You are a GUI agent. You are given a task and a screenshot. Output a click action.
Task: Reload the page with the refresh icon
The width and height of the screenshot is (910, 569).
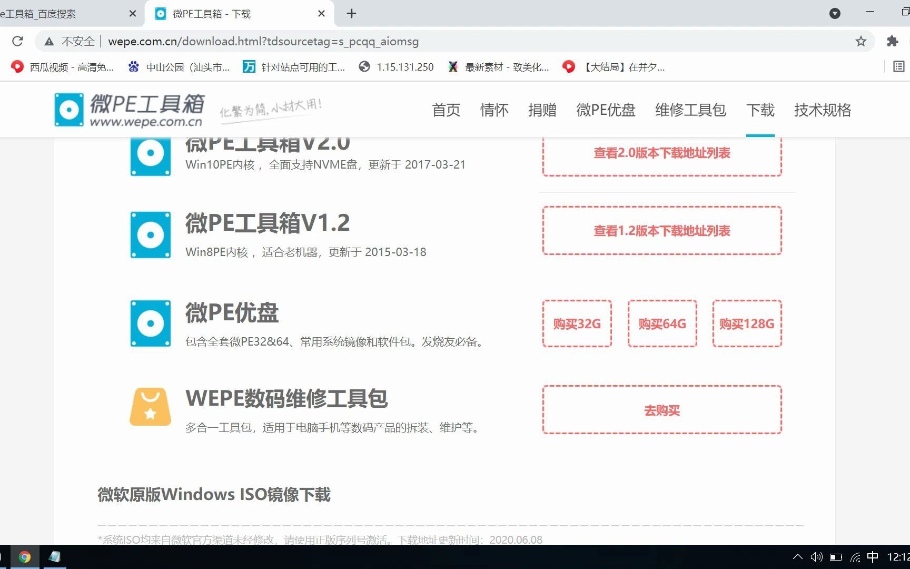click(x=18, y=41)
